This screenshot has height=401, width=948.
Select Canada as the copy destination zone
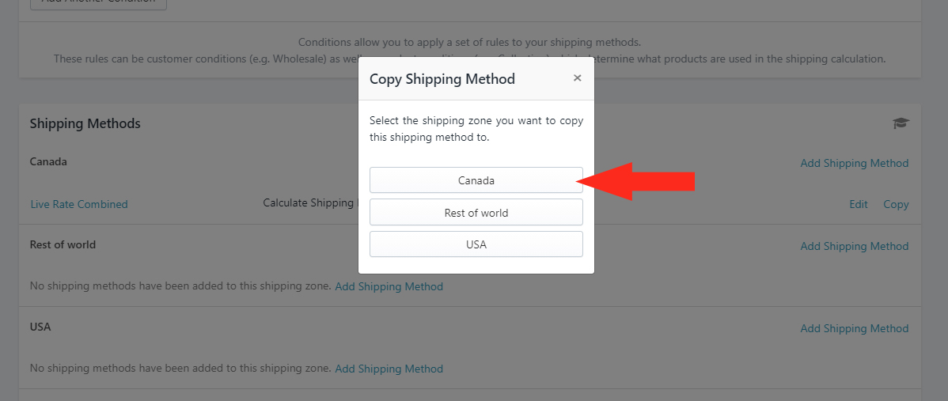(476, 180)
